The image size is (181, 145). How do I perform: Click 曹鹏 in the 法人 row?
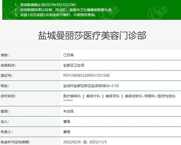coord(67,121)
